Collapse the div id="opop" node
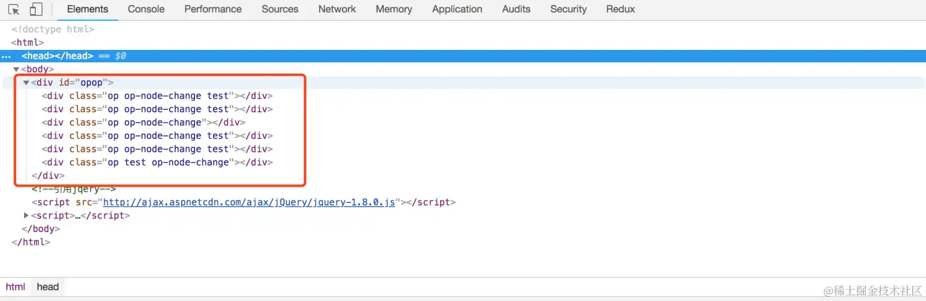This screenshot has width=926, height=301. (x=26, y=83)
